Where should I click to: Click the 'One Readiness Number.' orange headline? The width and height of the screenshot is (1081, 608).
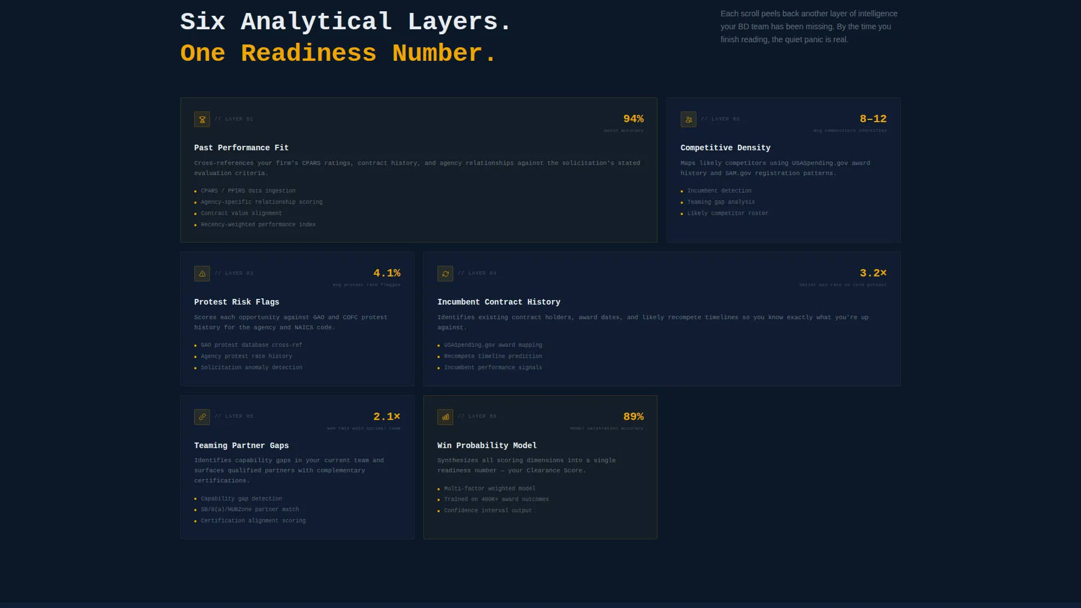pyautogui.click(x=338, y=53)
